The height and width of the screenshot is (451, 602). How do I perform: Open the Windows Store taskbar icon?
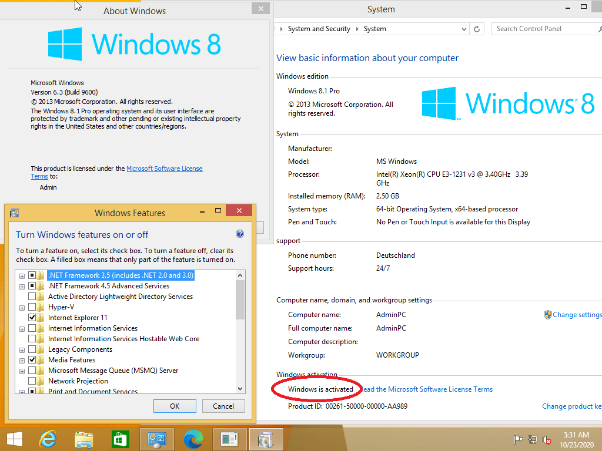tap(120, 439)
